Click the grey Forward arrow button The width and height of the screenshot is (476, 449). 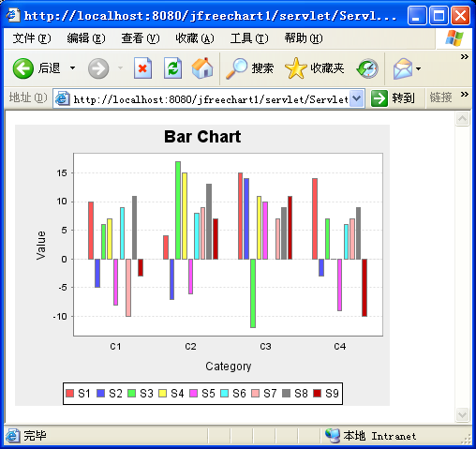[98, 68]
